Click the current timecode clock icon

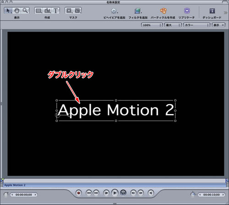pos(6,194)
